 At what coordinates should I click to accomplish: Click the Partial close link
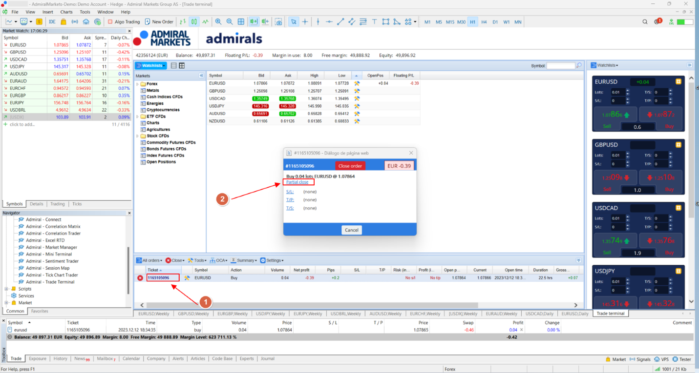tap(297, 182)
